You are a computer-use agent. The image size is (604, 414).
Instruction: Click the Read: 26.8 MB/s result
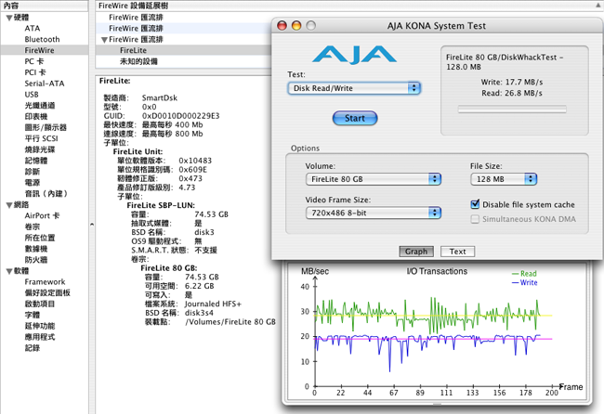tap(512, 93)
